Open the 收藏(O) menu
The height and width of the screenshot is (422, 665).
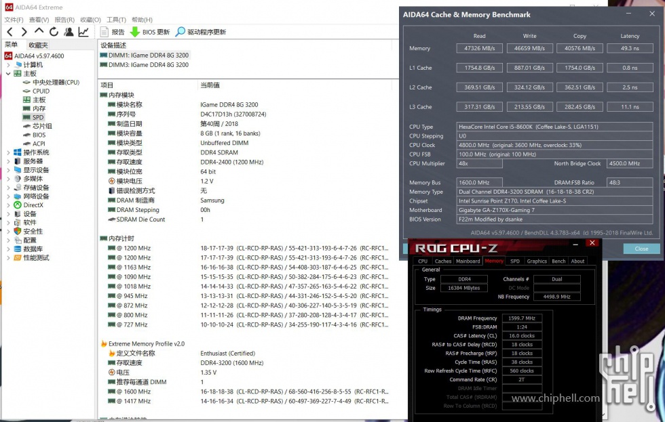90,20
